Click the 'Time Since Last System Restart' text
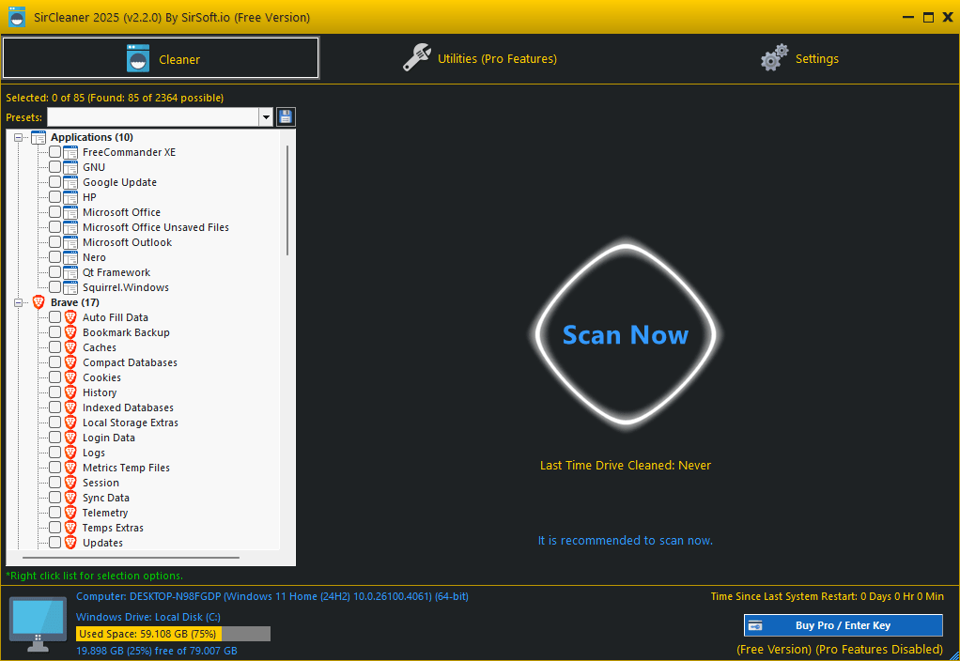 [828, 596]
